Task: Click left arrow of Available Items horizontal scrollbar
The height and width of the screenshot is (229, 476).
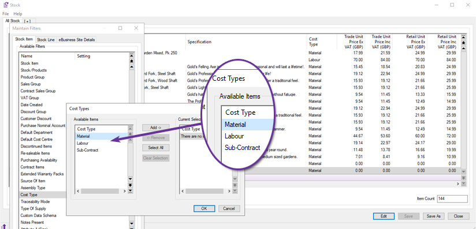Action: (78, 191)
